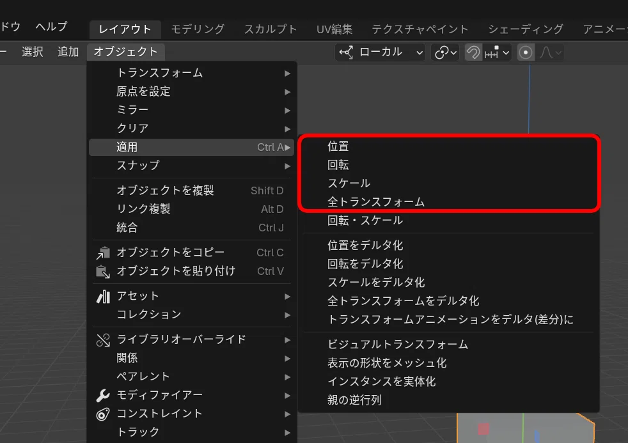Switch to the スカルプト workspace tab

click(x=271, y=29)
